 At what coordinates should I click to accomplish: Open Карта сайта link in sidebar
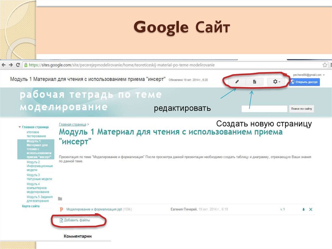click(x=31, y=206)
